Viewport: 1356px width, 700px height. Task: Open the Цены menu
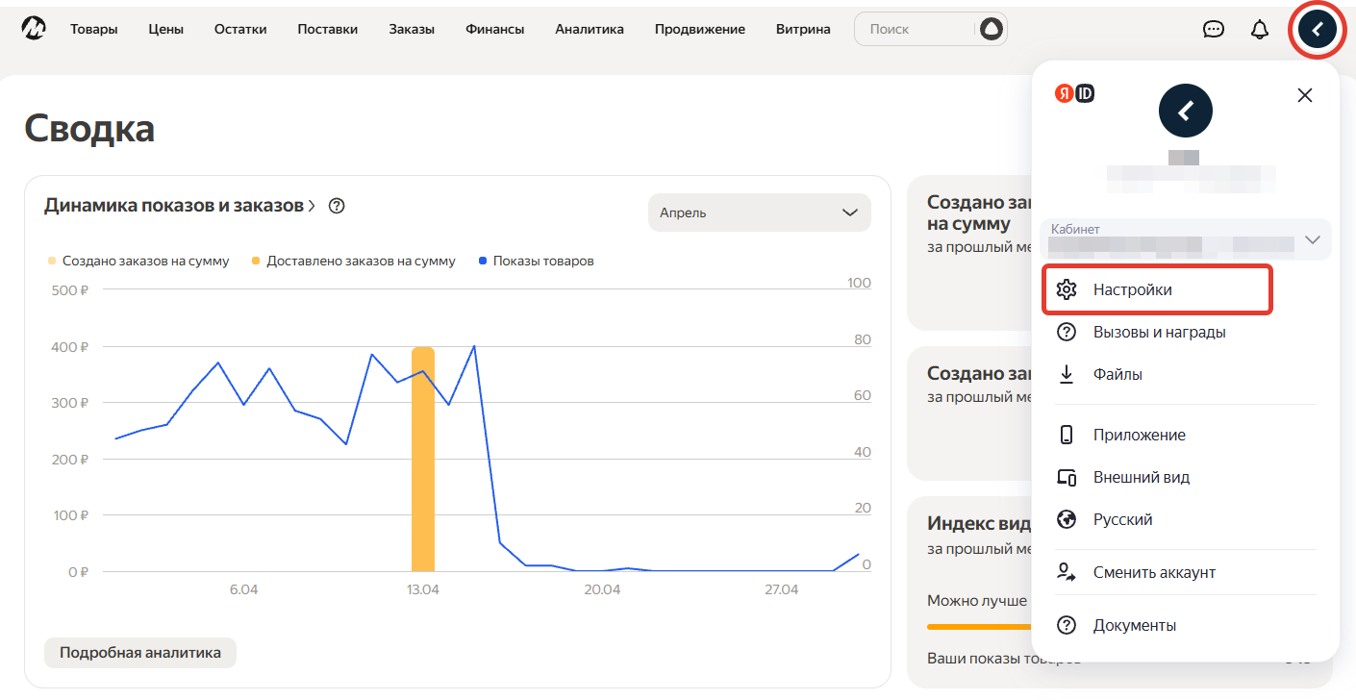(166, 29)
